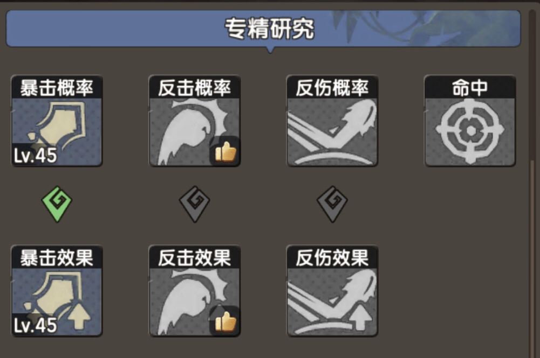Click the 命中 title label
Image resolution: width=540 pixels, height=358 pixels.
pos(470,88)
